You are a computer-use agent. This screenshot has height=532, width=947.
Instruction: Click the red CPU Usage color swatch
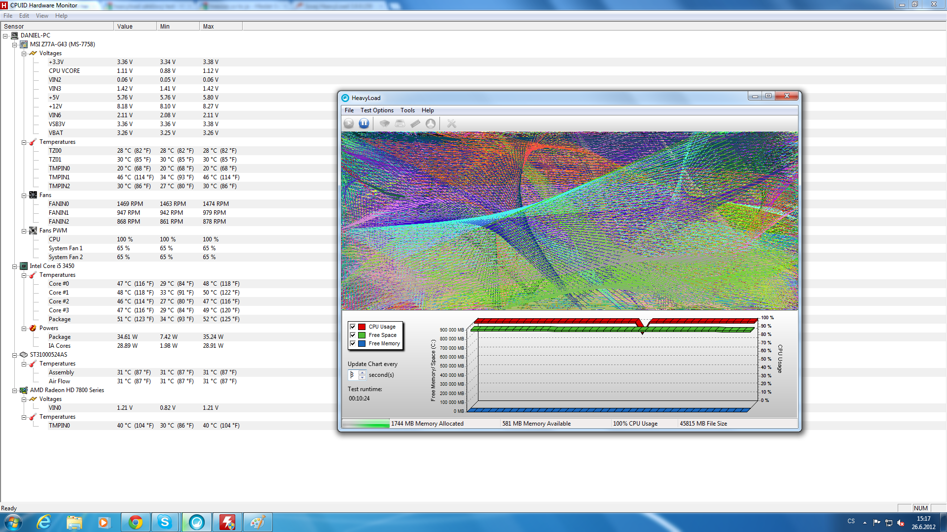(x=362, y=327)
